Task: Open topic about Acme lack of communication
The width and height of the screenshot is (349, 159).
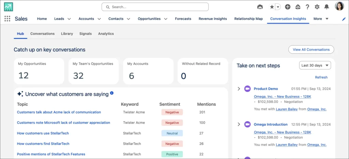Action: (59, 112)
